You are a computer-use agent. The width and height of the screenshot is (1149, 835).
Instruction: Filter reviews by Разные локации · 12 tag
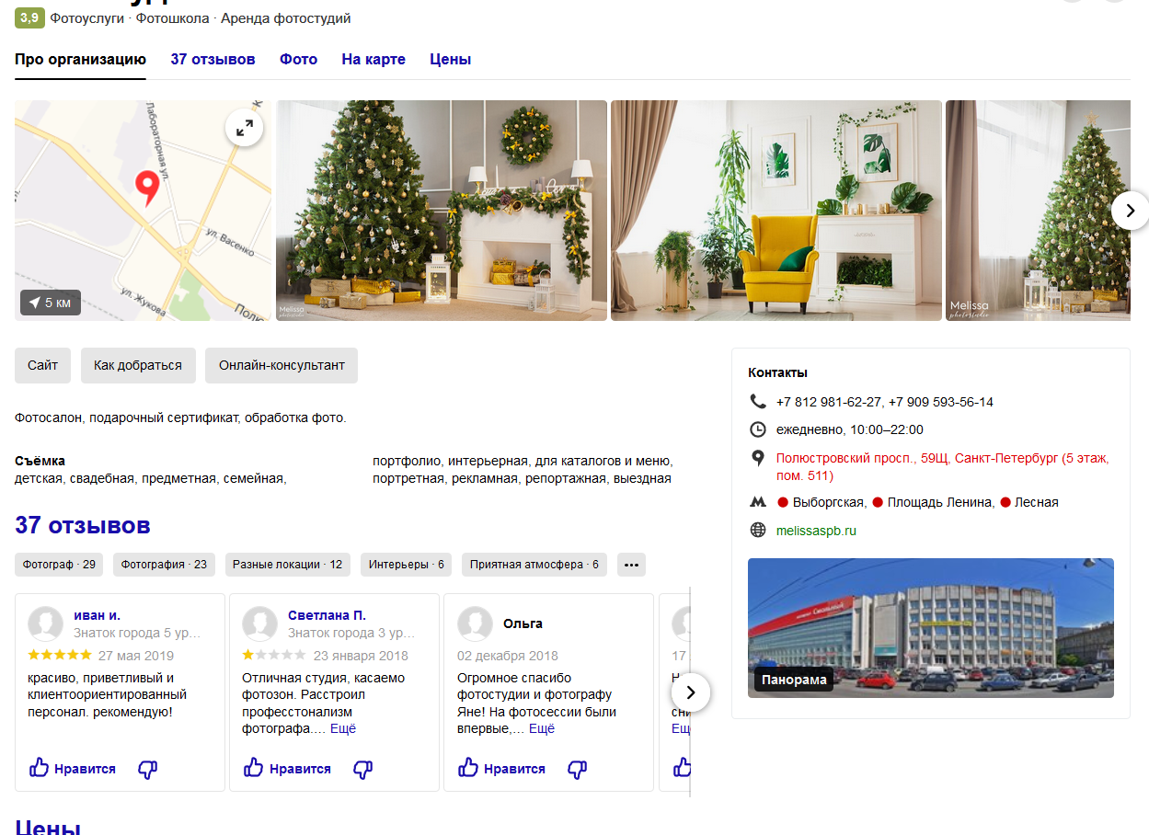(287, 565)
